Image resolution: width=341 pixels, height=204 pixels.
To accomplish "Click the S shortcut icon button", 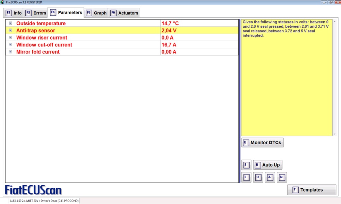I will [246, 165].
